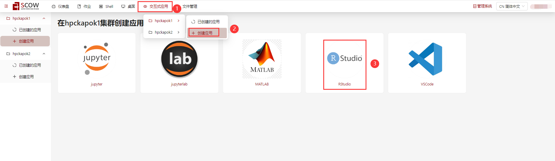Viewport: 555px width, 161px height.
Task: Click the document icon beside 作业
Action: coord(79,6)
